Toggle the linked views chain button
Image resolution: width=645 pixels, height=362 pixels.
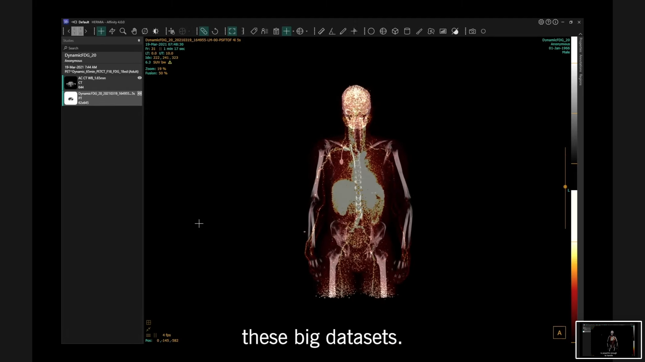pos(204,31)
